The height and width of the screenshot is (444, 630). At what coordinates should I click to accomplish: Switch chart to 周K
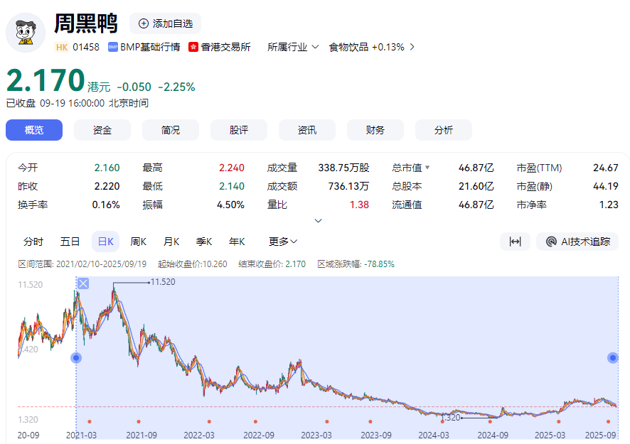[138, 242]
